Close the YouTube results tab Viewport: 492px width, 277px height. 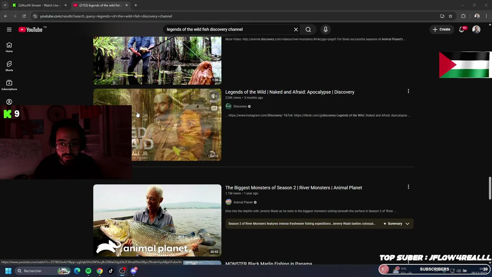point(126,5)
